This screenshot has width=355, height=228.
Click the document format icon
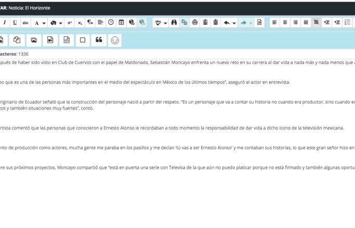point(259,22)
